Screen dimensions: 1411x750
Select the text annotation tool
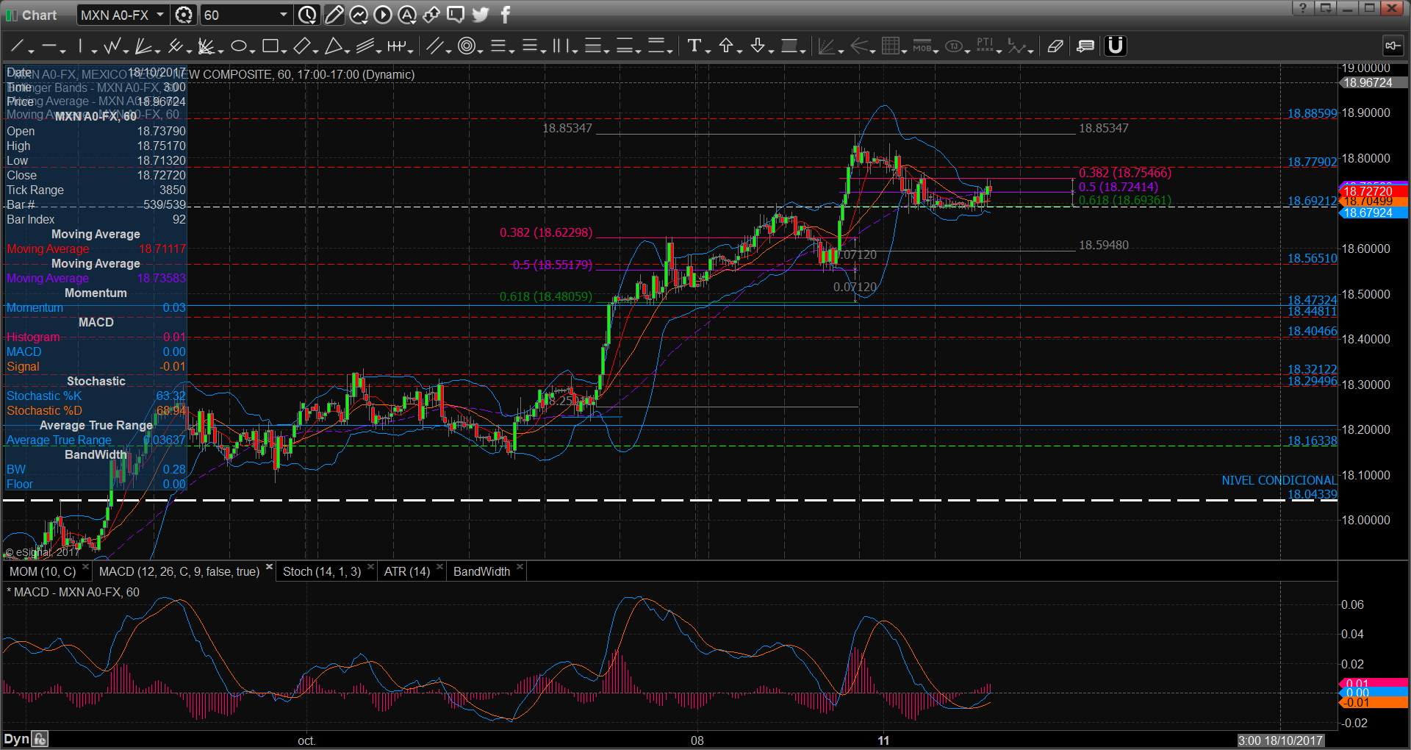pos(694,46)
